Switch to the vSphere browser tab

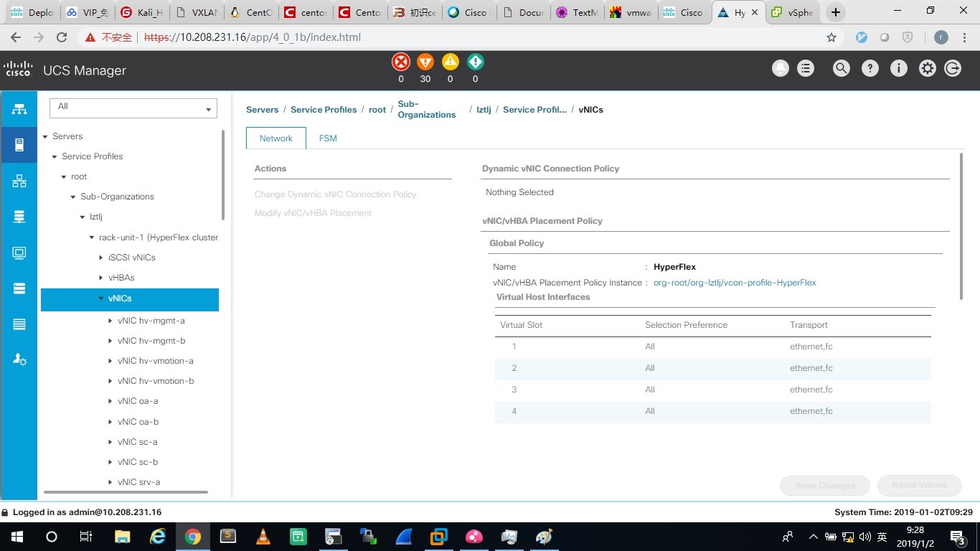tap(793, 12)
